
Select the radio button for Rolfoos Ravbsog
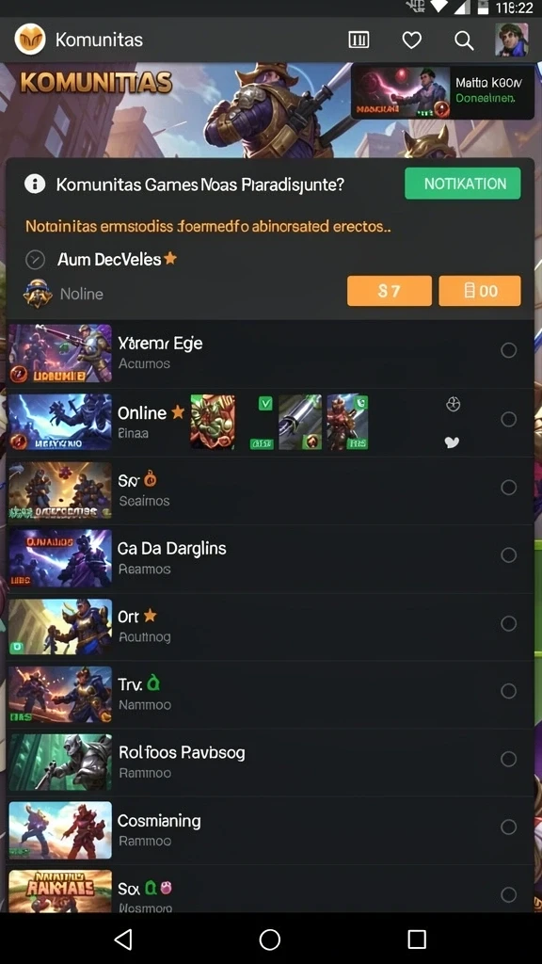pyautogui.click(x=509, y=760)
